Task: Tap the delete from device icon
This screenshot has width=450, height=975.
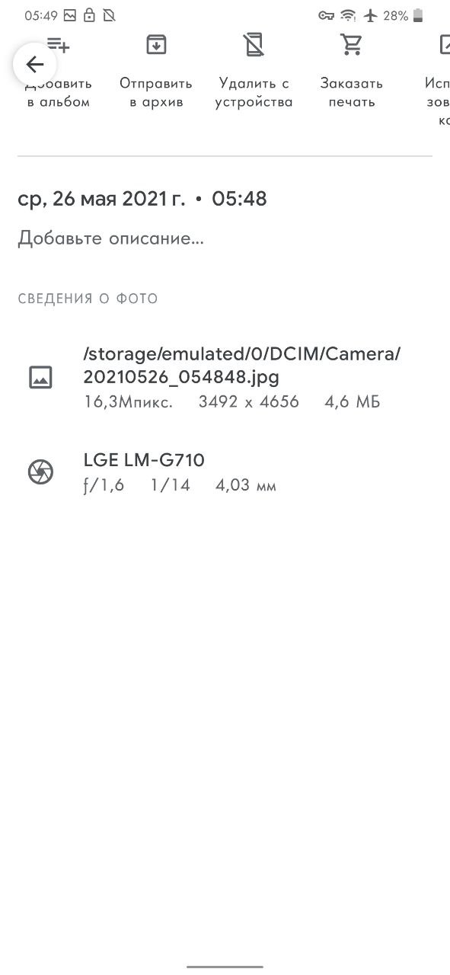Action: tap(254, 45)
